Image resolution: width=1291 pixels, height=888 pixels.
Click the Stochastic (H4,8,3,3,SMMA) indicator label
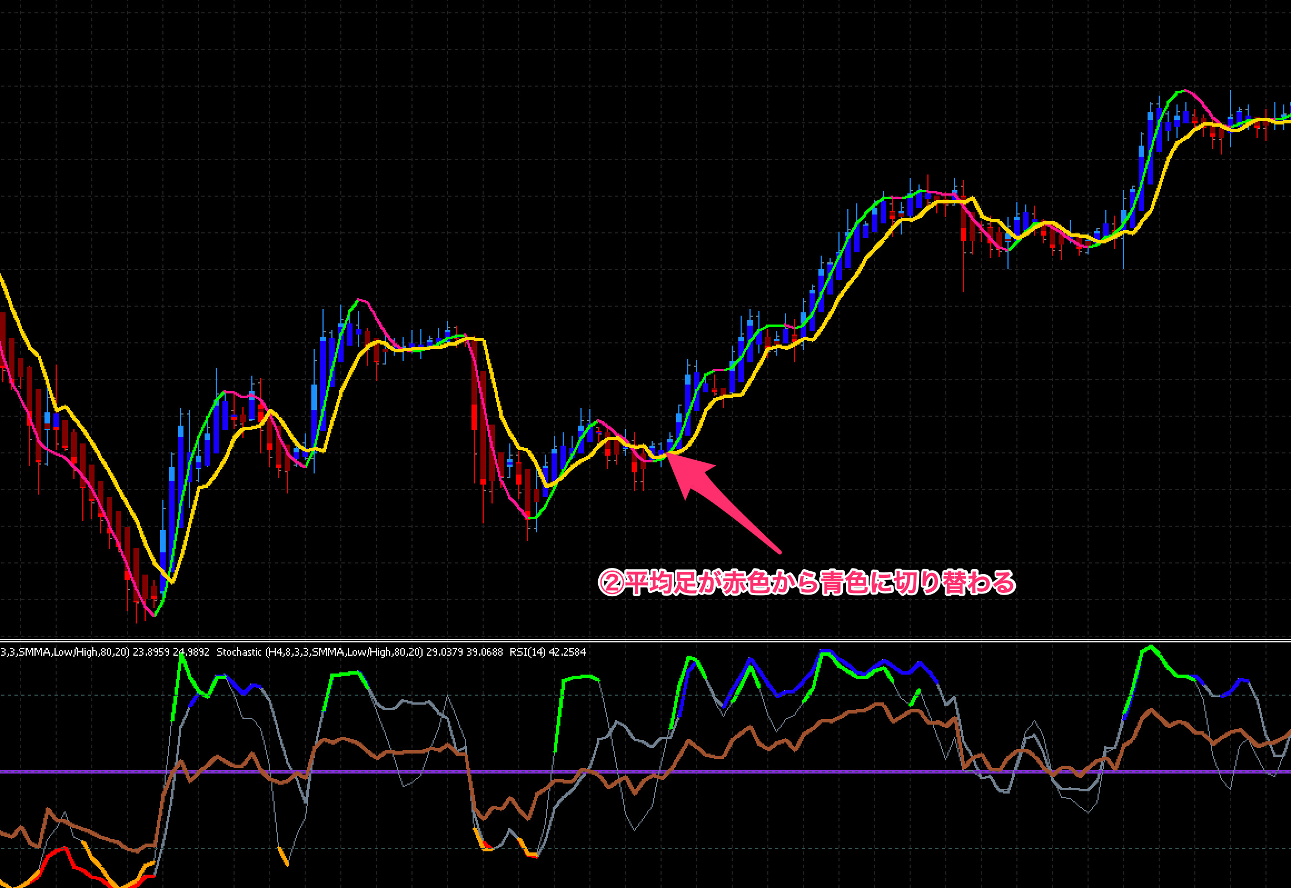click(320, 651)
